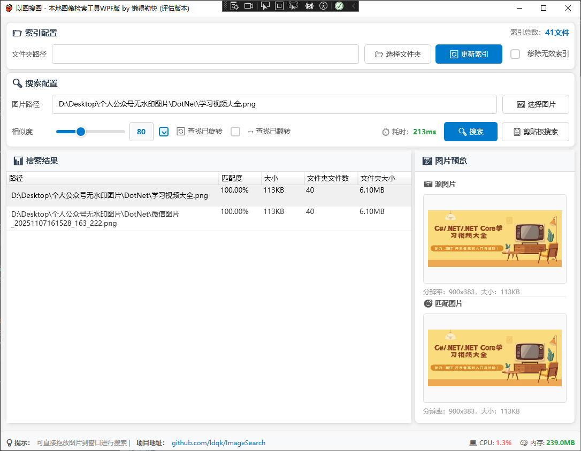Click the lightbulb tip icon in status bar
This screenshot has width=581, height=451.
(9, 442)
